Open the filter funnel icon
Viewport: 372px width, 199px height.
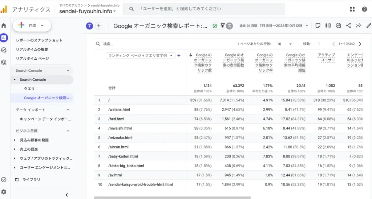[x=223, y=25]
